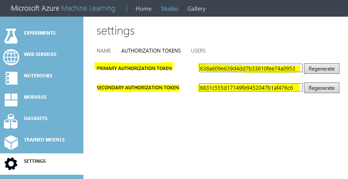Viewport: 348px width, 179px height.
Task: Go to the Gallery page
Action: (196, 9)
